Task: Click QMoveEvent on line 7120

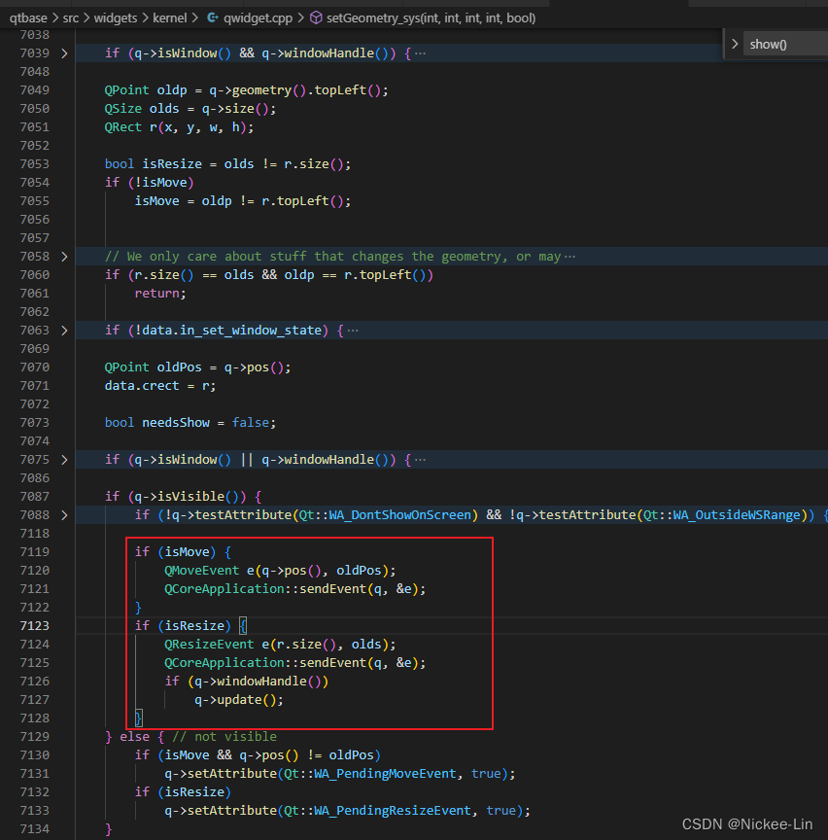Action: [201, 570]
